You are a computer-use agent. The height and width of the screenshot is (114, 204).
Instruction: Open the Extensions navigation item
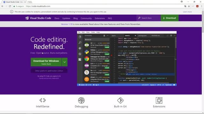(100, 18)
